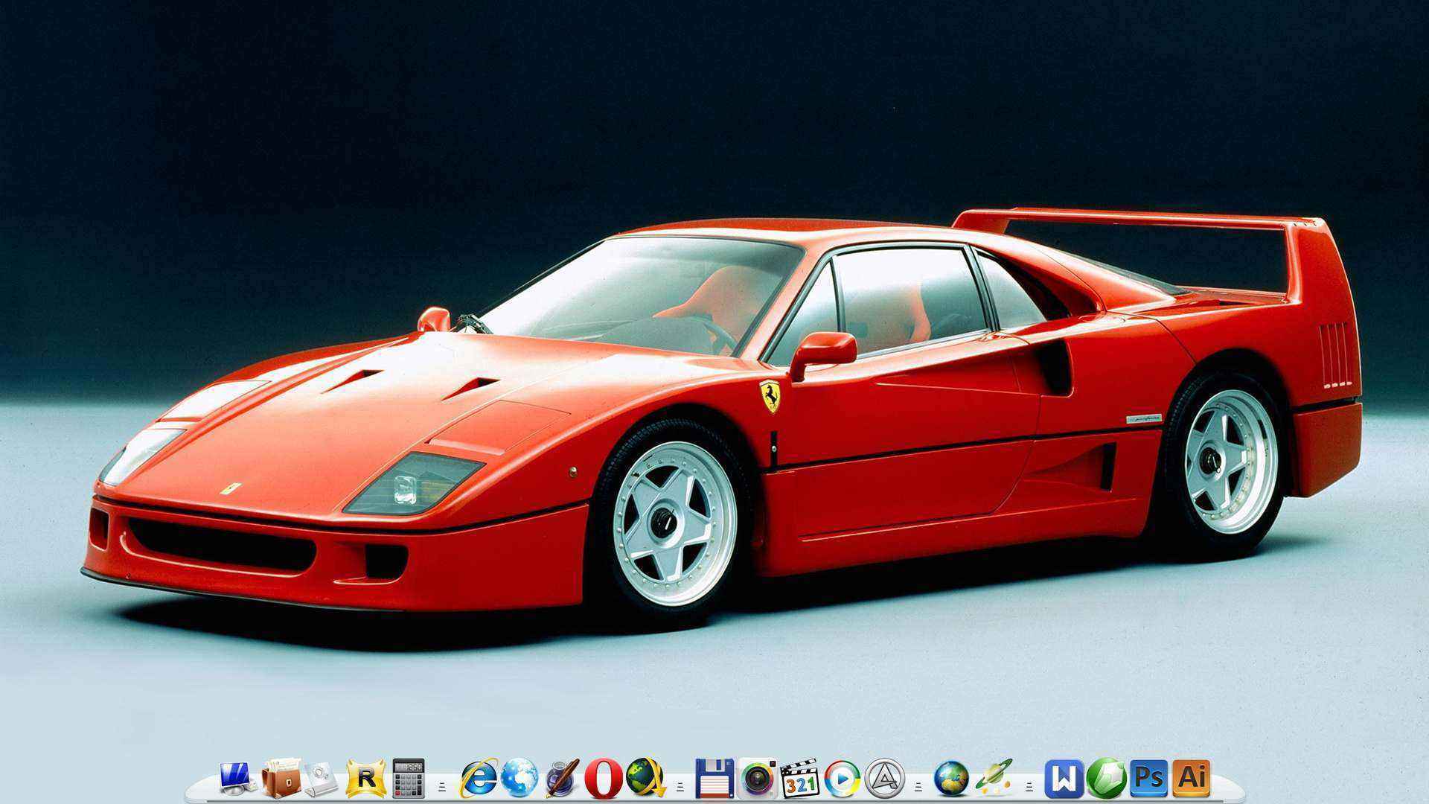Click the green ringed planet icon

click(x=994, y=779)
